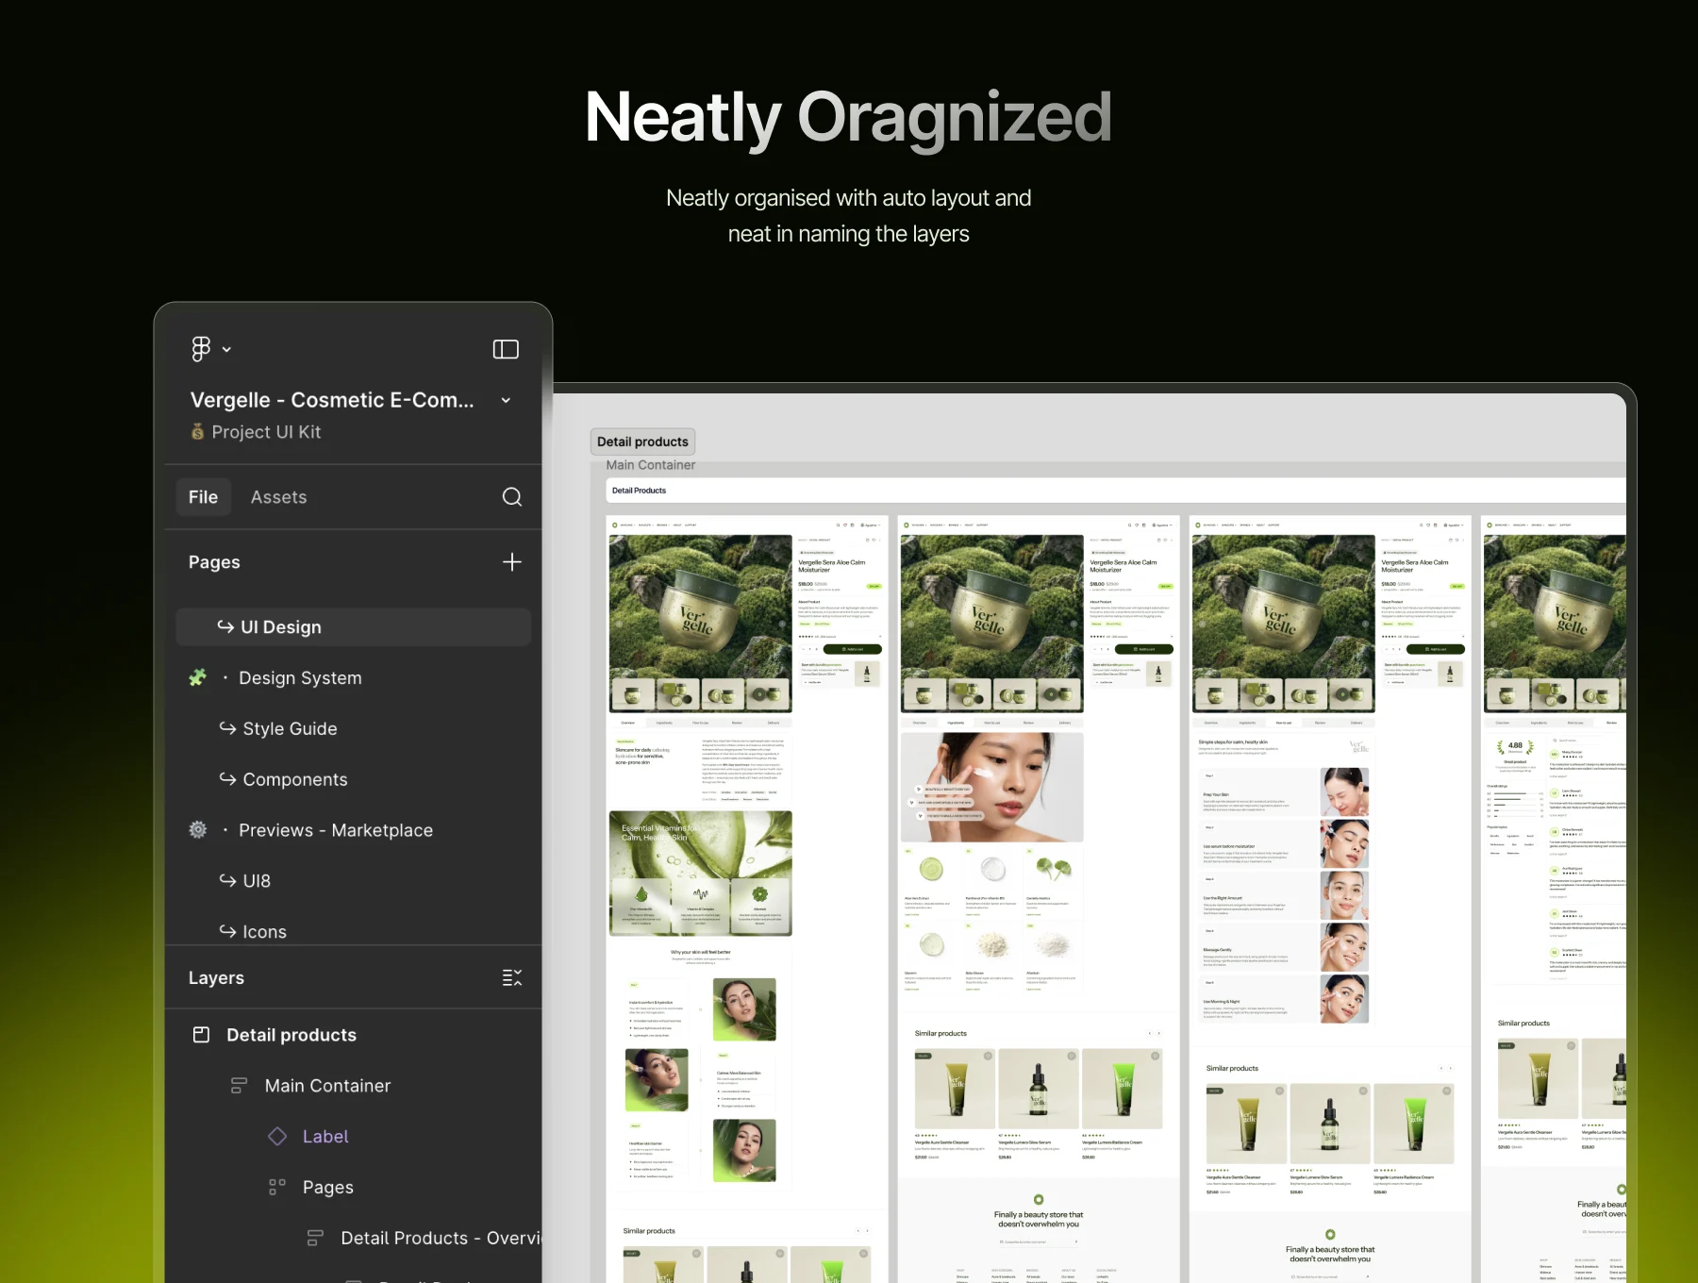Click Similar products heading in first mockup

pos(649,1231)
